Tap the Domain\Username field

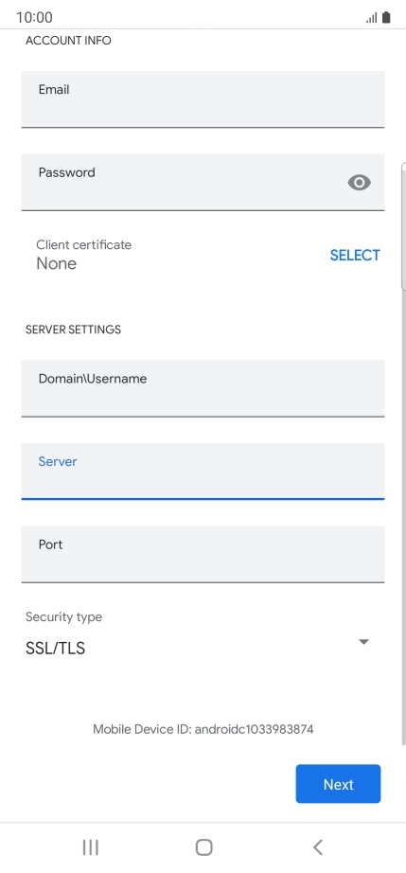(203, 388)
